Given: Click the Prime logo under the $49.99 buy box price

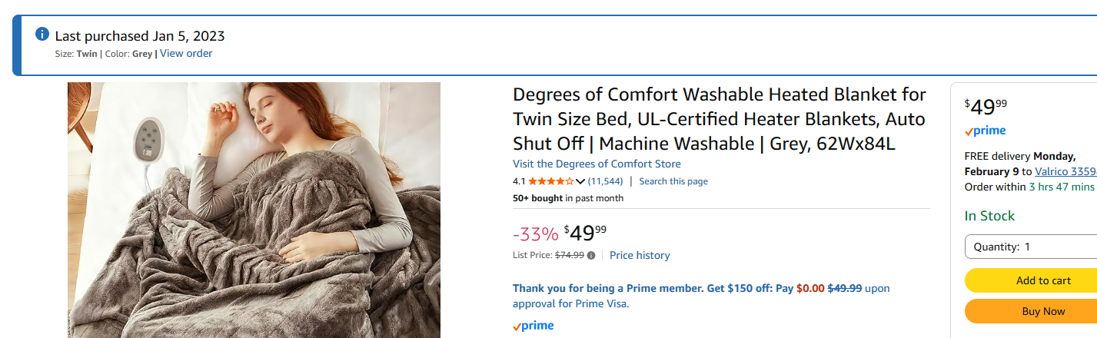Looking at the screenshot, I should click(985, 131).
